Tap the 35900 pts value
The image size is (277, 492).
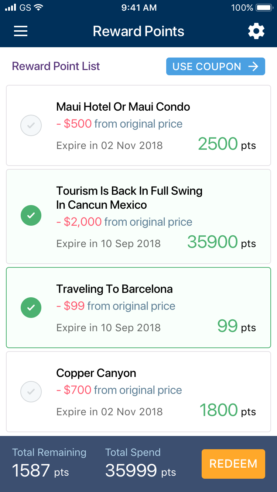221,242
